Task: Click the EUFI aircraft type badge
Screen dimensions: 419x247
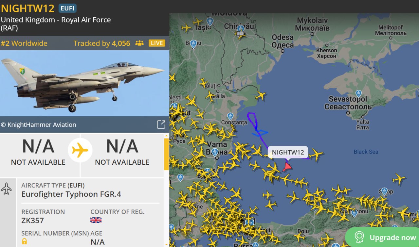Action: [x=67, y=8]
